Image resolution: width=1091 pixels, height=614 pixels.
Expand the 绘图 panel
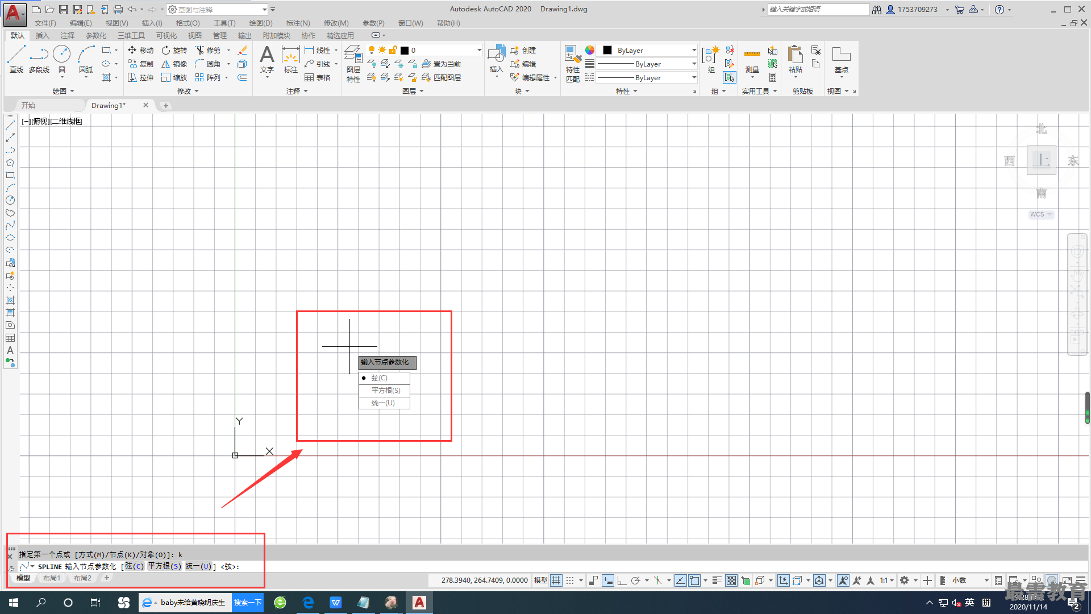(x=63, y=91)
